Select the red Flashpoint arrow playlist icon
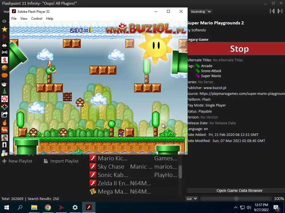Screen dimensions: 285x213 click(4, 37)
